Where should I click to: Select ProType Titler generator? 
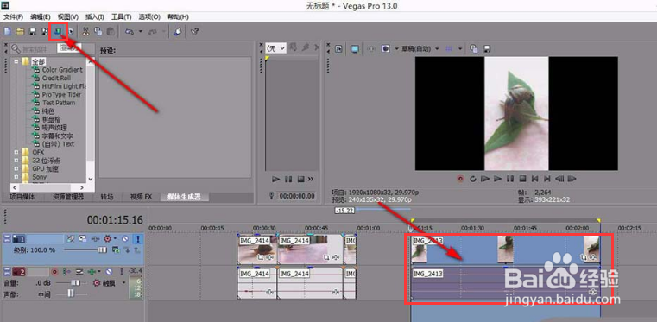[61, 95]
